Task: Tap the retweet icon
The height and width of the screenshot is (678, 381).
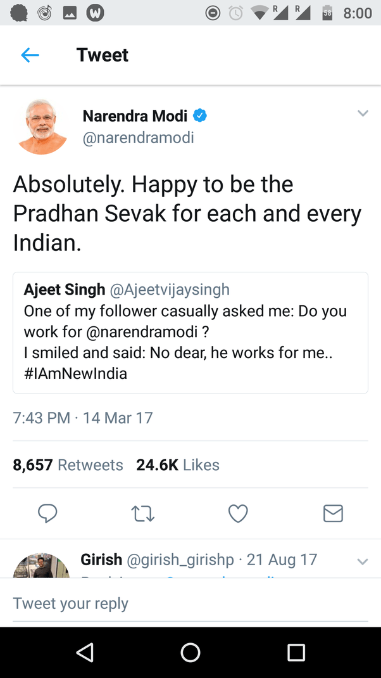Action: click(143, 513)
